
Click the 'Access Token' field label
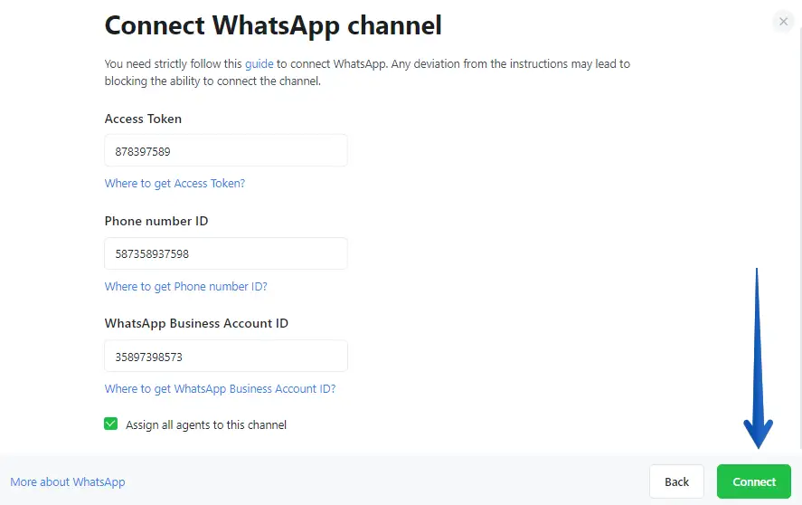[143, 119]
